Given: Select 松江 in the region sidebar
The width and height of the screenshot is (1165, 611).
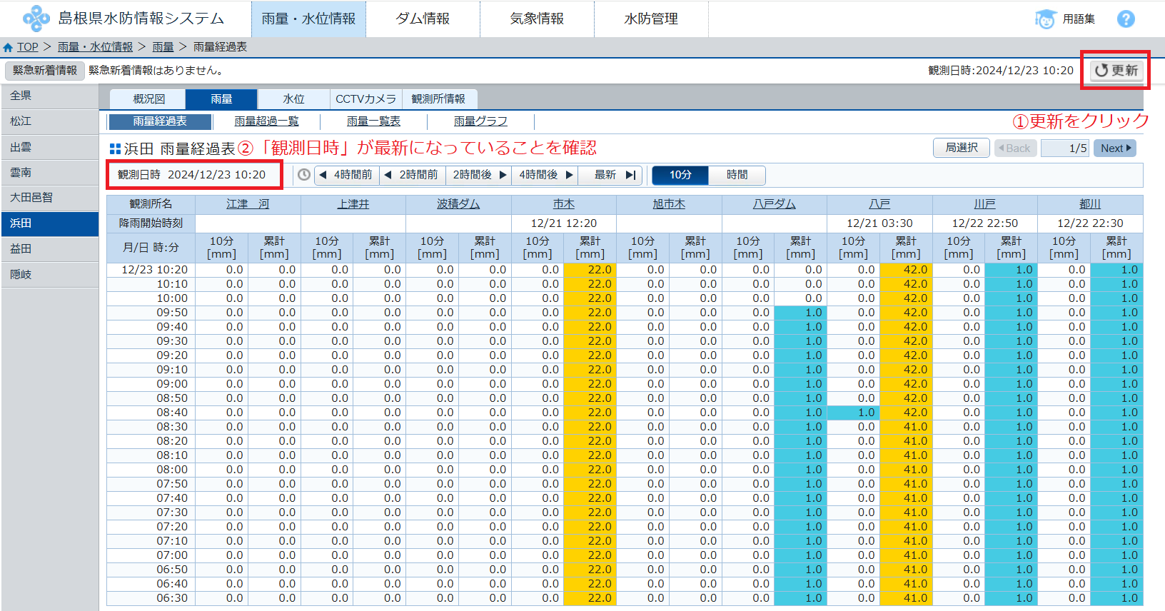Looking at the screenshot, I should point(50,121).
